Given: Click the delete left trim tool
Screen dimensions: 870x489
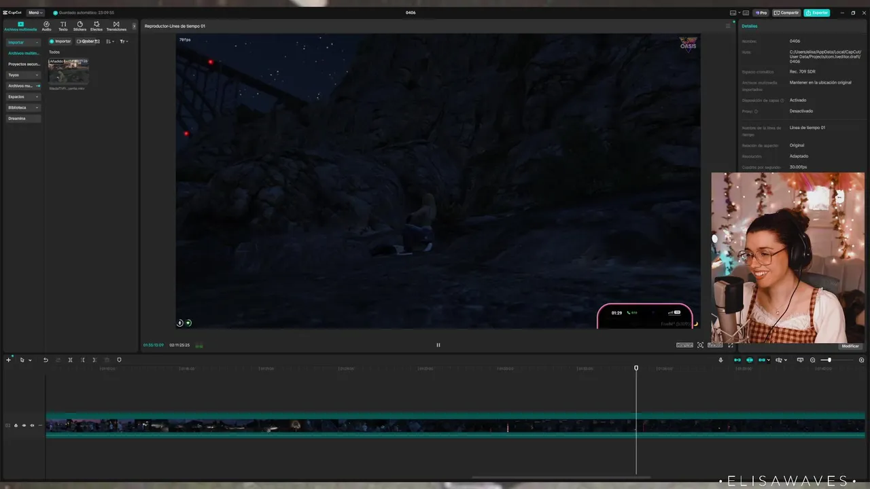Looking at the screenshot, I should click(83, 360).
